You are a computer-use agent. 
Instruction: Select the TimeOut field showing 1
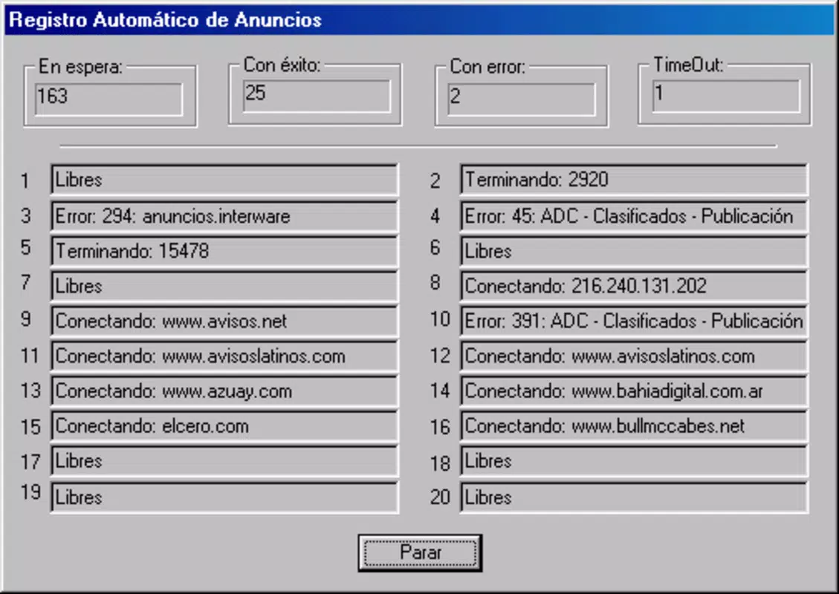(x=727, y=97)
